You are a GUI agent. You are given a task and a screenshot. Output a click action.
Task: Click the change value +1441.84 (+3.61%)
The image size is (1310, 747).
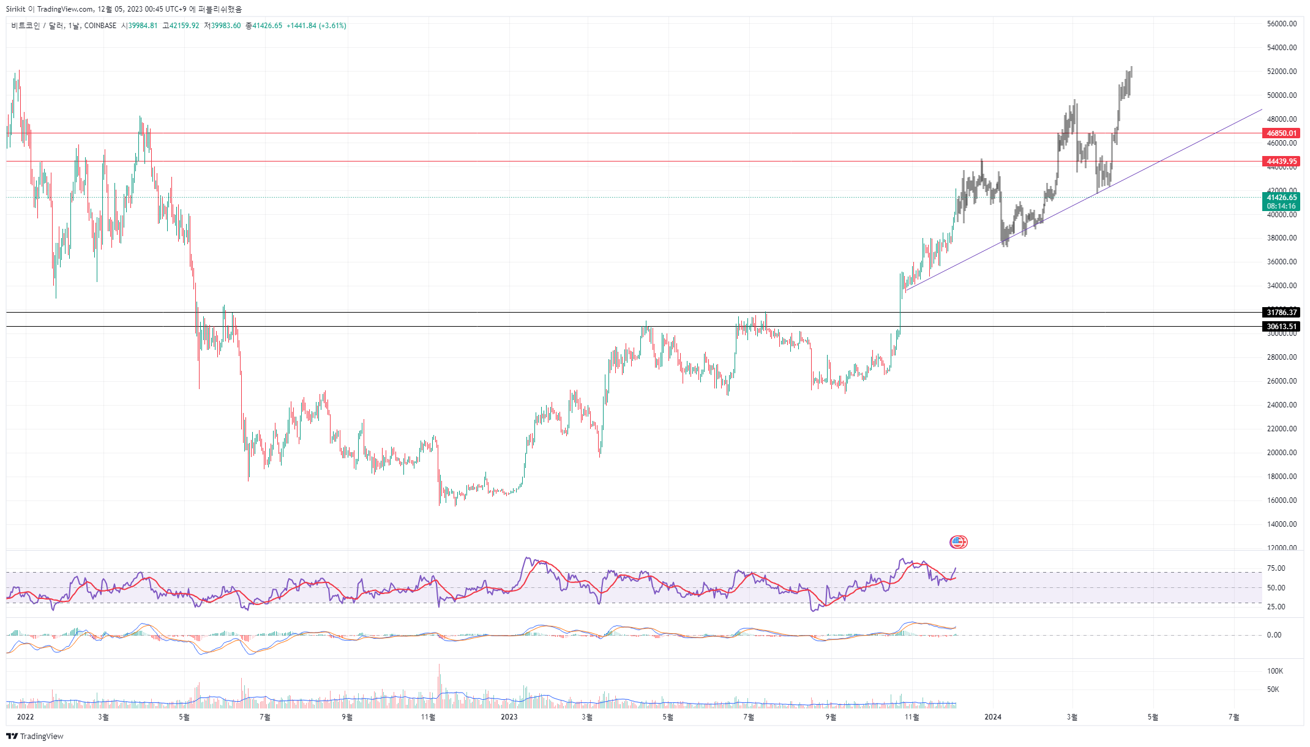click(x=316, y=26)
